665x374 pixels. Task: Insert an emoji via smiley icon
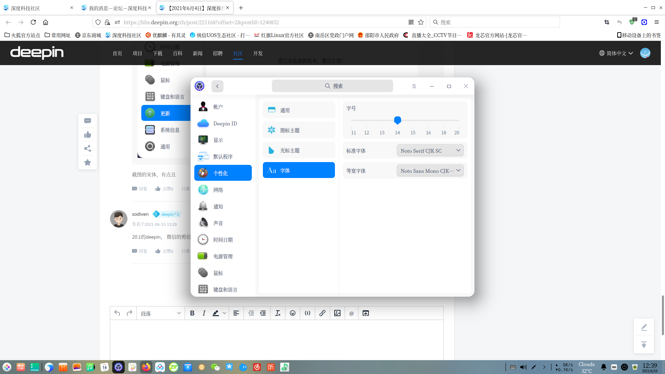(293, 313)
